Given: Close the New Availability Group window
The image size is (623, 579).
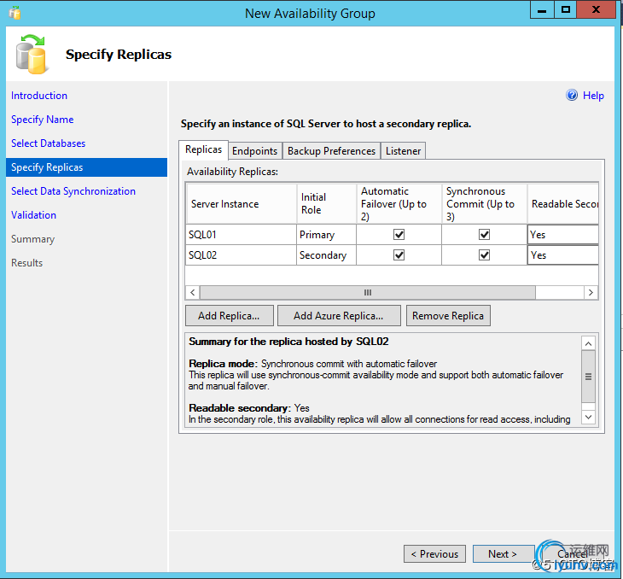Looking at the screenshot, I should pos(596,9).
